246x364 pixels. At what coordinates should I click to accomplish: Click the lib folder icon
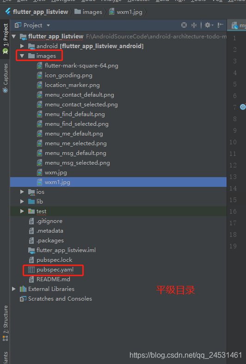pos(31,202)
